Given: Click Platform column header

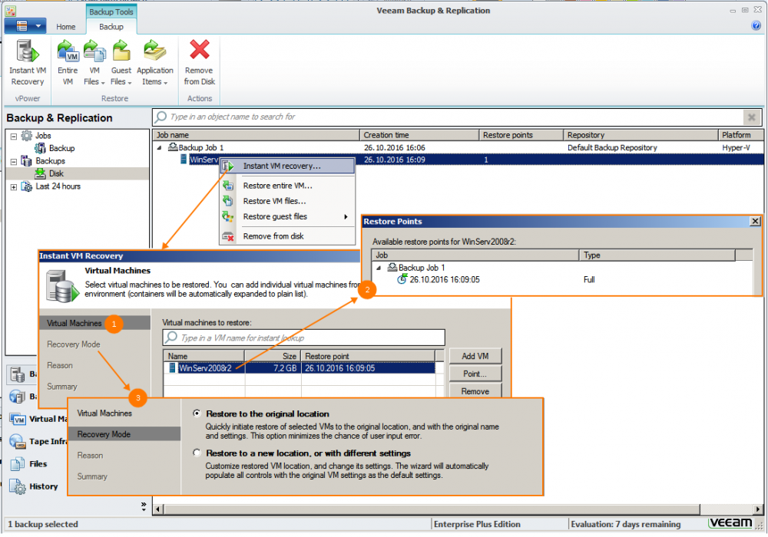Looking at the screenshot, I should coord(740,135).
